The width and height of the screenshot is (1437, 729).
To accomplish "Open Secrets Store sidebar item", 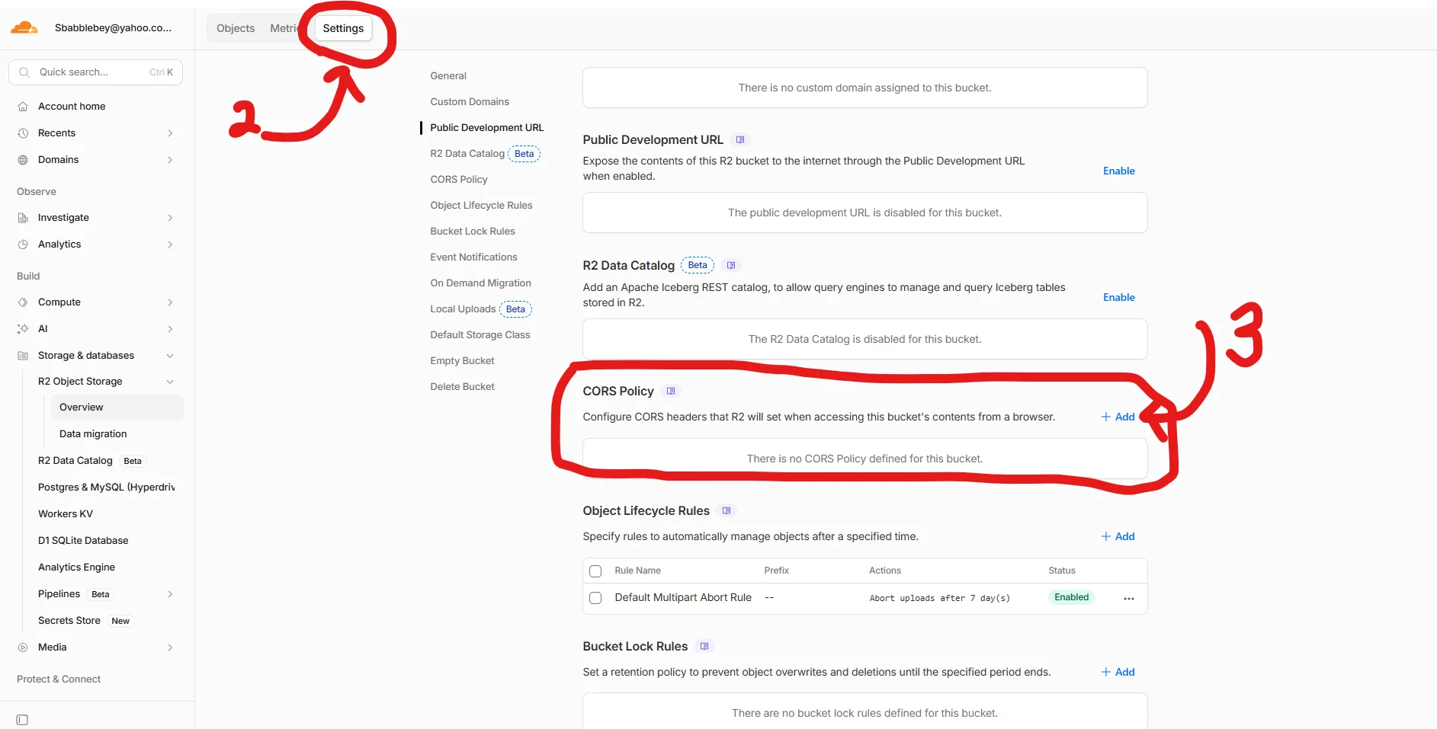I will [x=69, y=621].
